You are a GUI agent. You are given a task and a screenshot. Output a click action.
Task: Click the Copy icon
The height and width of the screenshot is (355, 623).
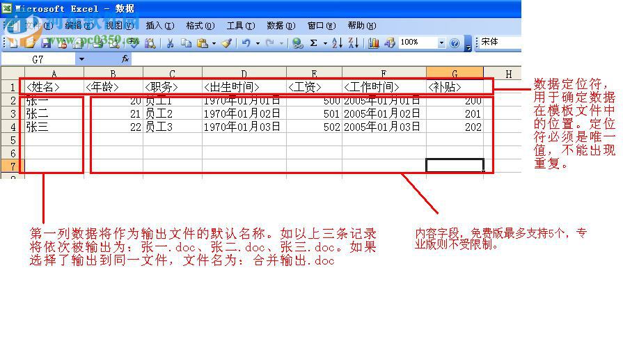coord(186,42)
